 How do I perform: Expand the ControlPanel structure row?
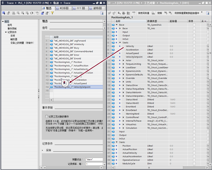[123, 117]
